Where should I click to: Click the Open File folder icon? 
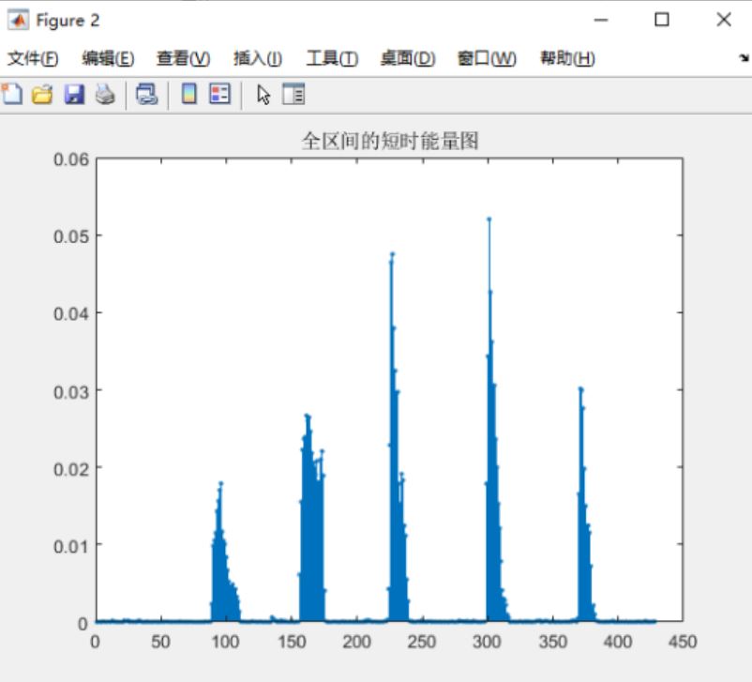tap(42, 94)
